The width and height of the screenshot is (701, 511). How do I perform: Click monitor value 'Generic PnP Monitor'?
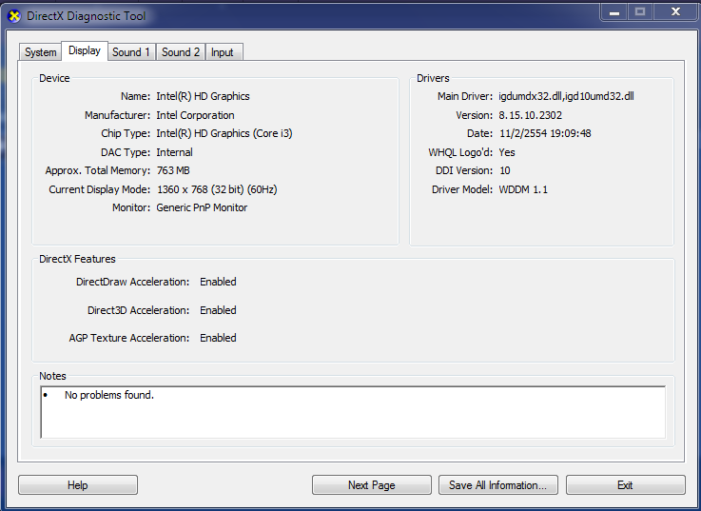point(202,207)
